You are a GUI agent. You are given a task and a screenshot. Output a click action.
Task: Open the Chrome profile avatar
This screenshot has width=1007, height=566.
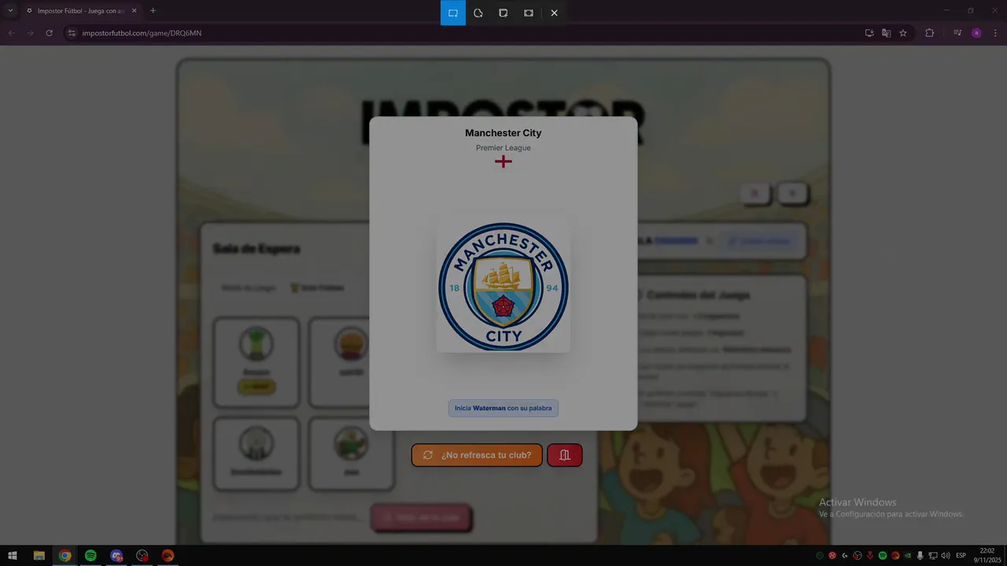[x=976, y=33]
